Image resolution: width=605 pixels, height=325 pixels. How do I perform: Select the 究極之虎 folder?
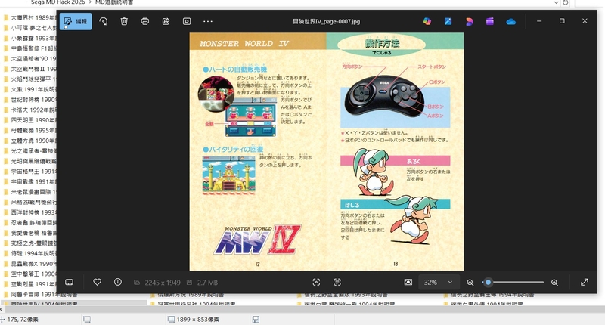(x=30, y=243)
